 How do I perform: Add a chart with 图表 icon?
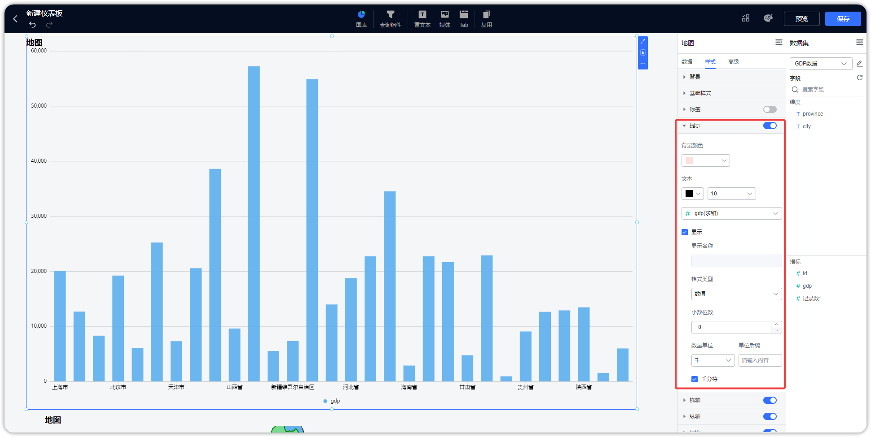click(x=361, y=19)
